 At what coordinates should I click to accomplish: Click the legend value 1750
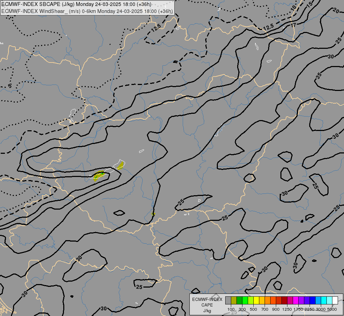(x=298, y=309)
